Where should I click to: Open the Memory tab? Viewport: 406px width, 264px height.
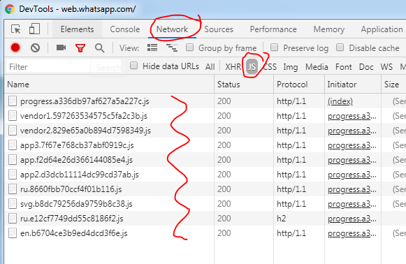(329, 29)
